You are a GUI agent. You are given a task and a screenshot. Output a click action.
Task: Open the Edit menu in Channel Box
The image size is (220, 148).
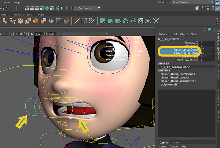pyautogui.click(x=175, y=34)
